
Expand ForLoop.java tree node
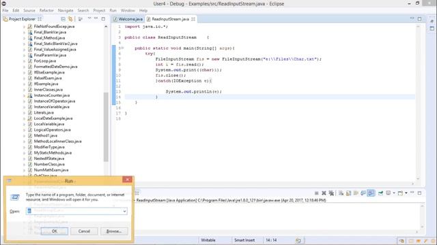tap(25, 61)
